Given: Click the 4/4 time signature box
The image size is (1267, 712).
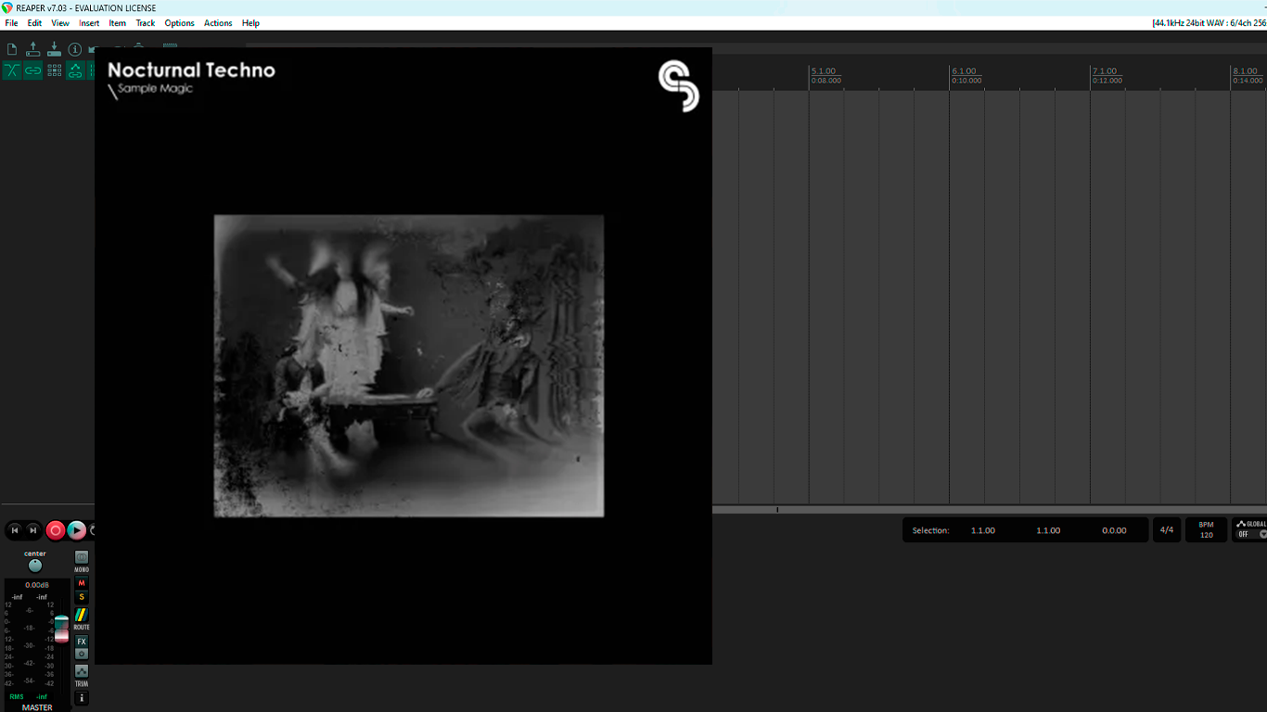Looking at the screenshot, I should coord(1167,530).
